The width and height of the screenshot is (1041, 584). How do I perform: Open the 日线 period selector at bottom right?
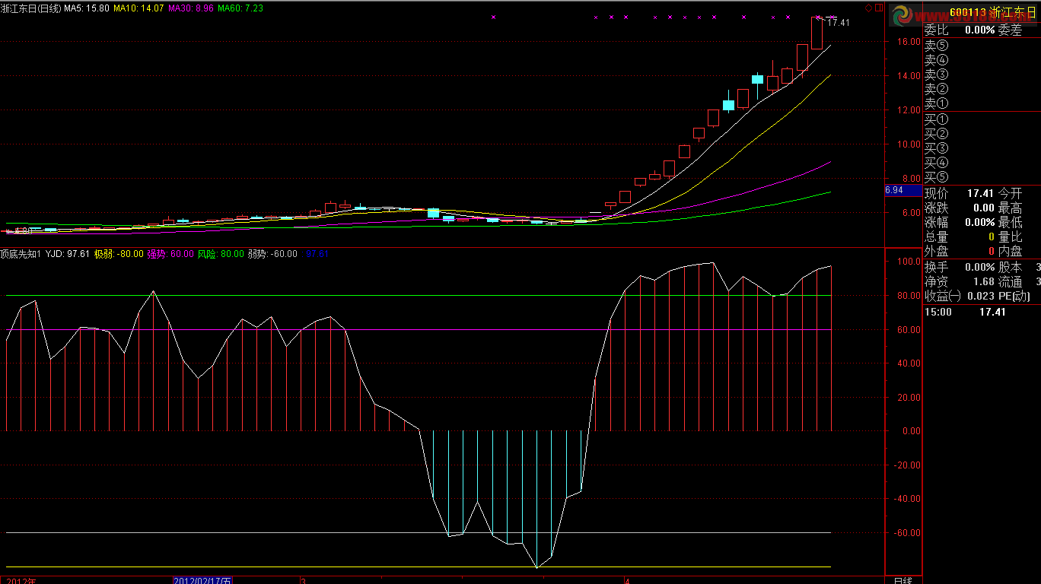pos(903,580)
